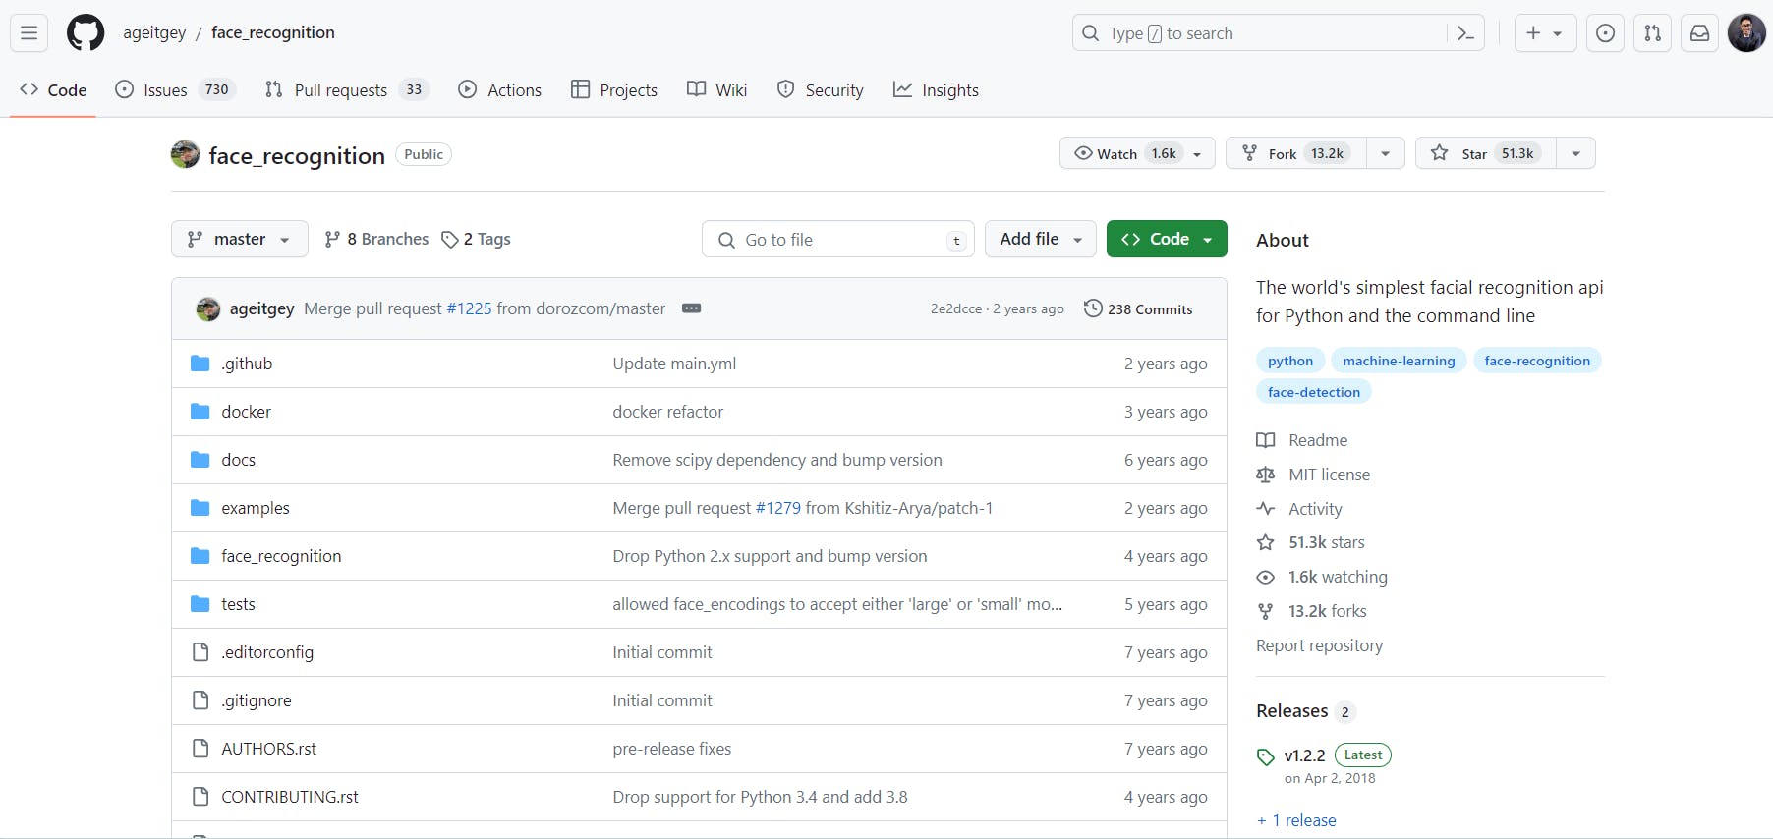
Task: Click the tests folder icon
Action: (x=200, y=604)
